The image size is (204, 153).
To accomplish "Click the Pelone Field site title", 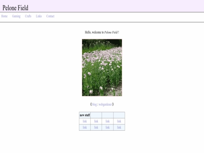I will point(15,8).
